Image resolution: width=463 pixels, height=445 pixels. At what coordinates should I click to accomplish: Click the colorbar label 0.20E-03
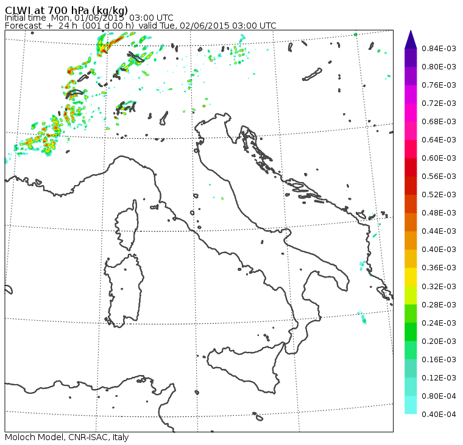[x=439, y=341]
